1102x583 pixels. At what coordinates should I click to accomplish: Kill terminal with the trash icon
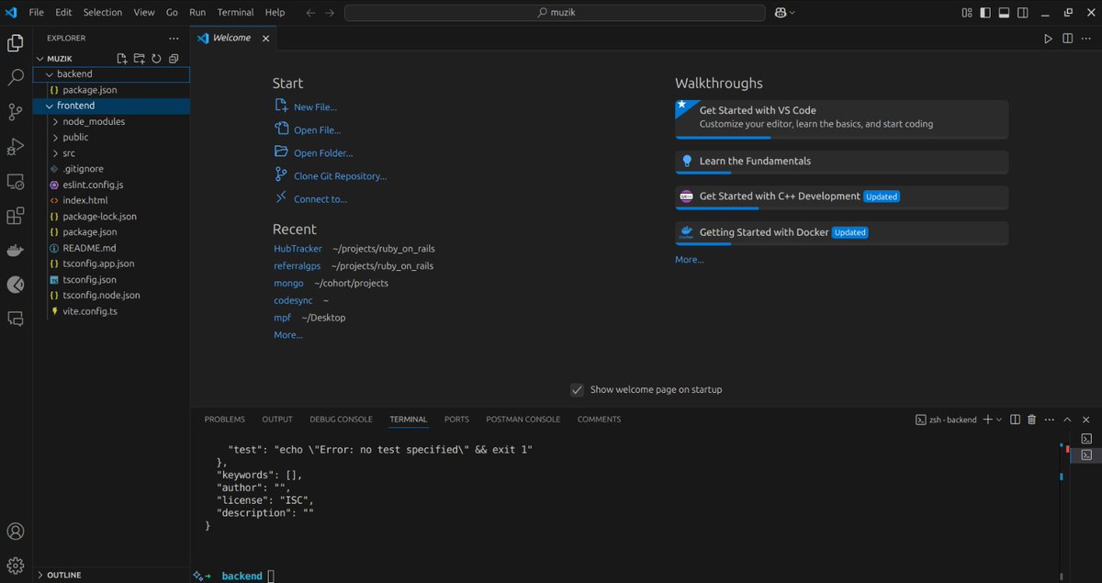tap(1031, 420)
